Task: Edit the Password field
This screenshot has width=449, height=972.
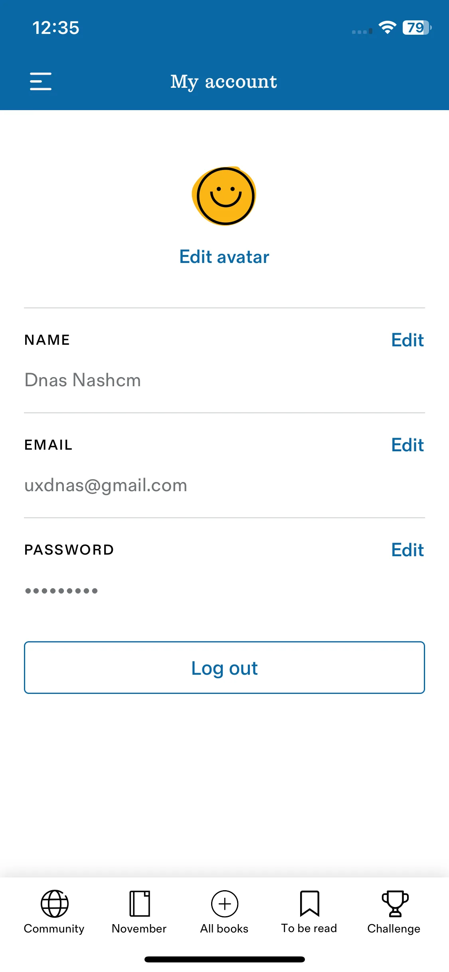Action: click(x=407, y=550)
